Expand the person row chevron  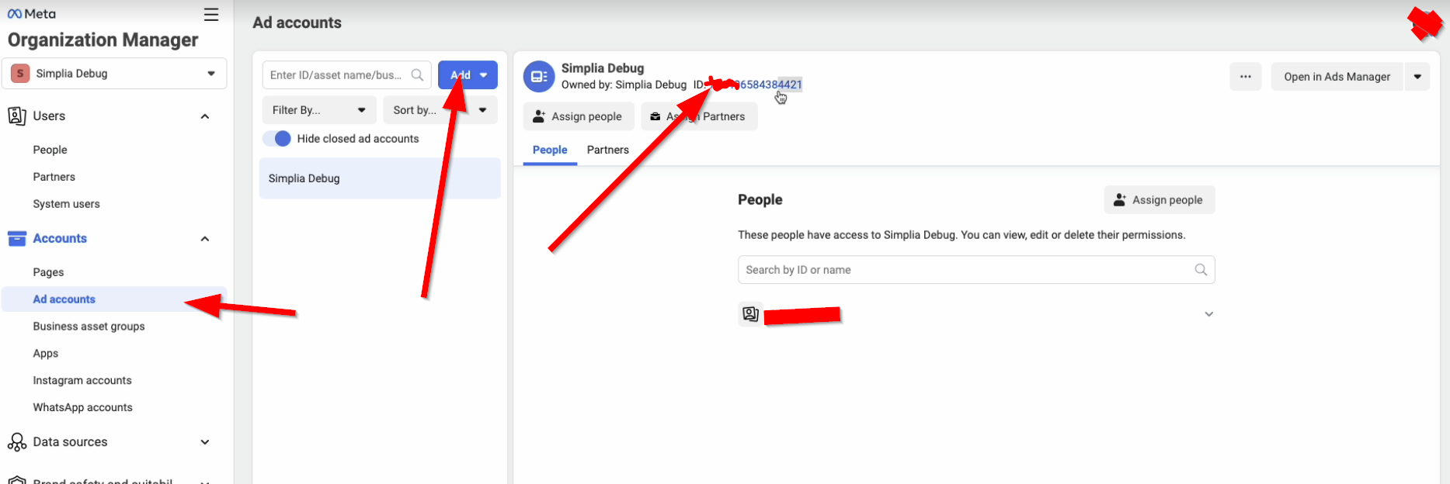click(1208, 314)
